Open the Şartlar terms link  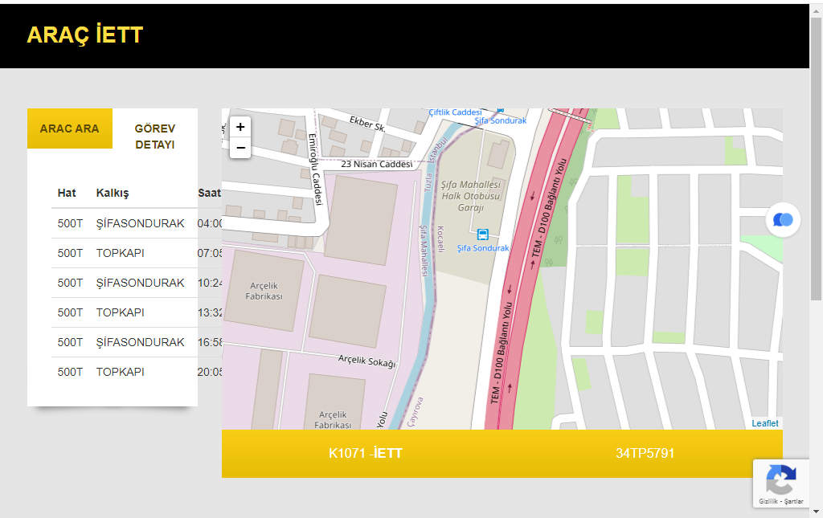click(793, 501)
